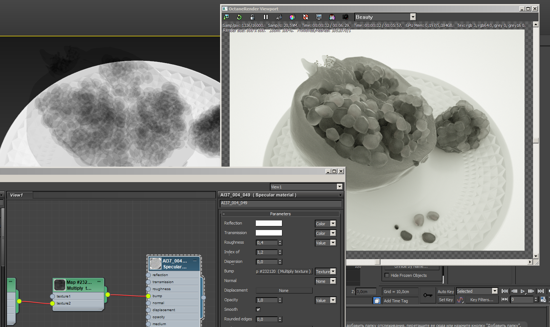Pause the Octane render

pyautogui.click(x=265, y=17)
